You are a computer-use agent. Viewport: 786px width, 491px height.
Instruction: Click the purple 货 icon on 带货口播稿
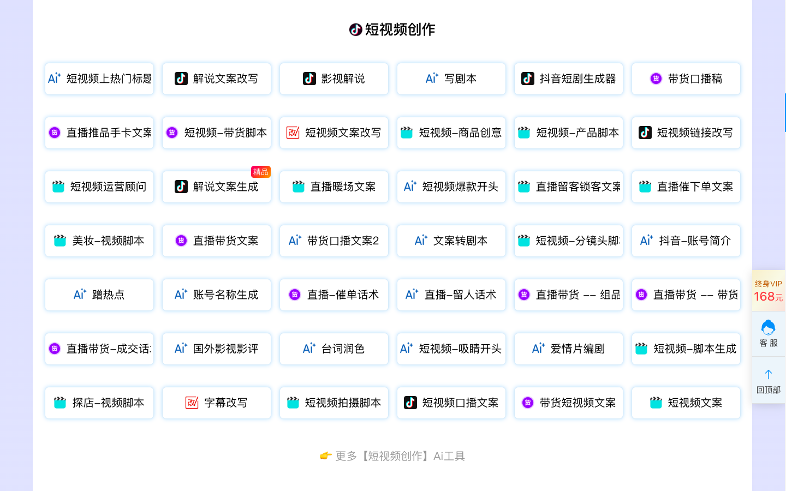point(656,79)
